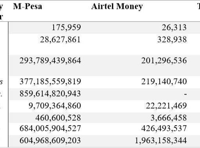Select M-Pesa value 175,959

(x=67, y=28)
